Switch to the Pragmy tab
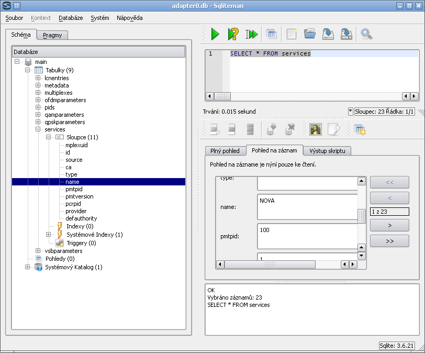This screenshot has width=425, height=353. 52,35
